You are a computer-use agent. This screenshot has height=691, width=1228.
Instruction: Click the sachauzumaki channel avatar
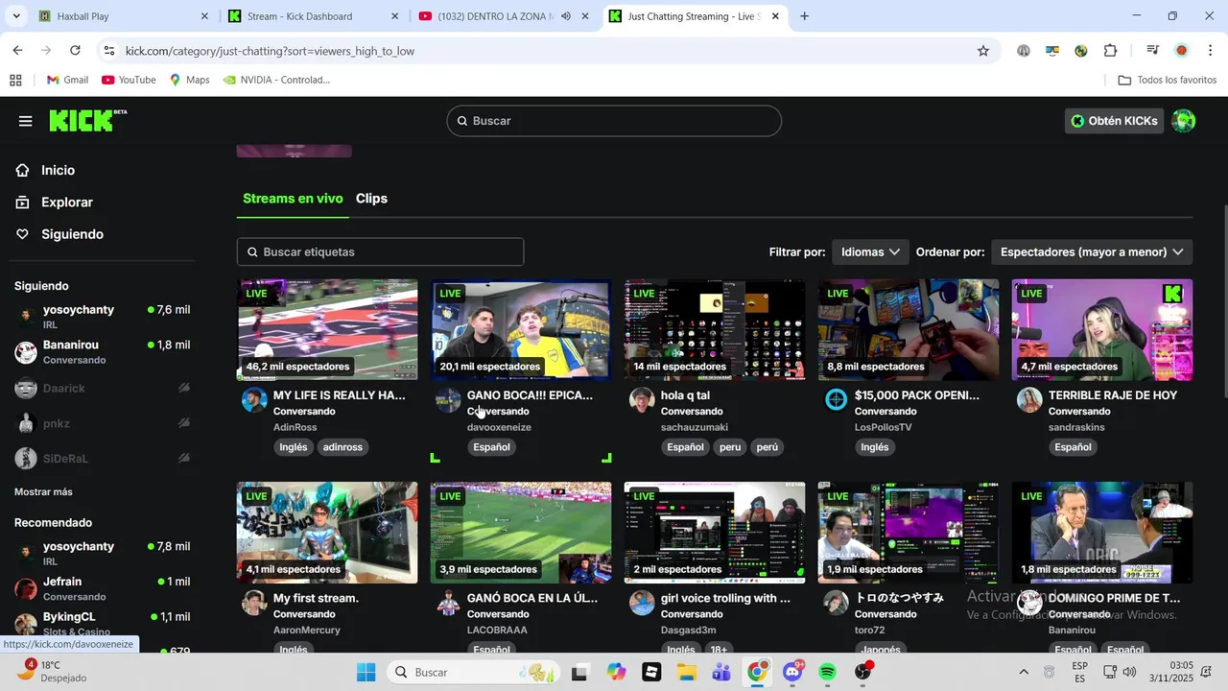point(642,400)
